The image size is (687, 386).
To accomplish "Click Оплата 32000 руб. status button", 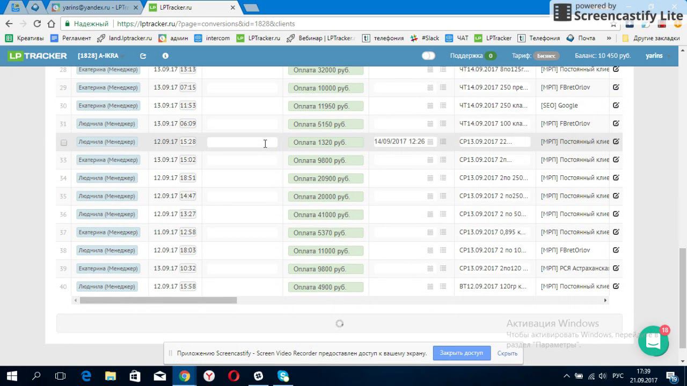I will click(x=326, y=70).
